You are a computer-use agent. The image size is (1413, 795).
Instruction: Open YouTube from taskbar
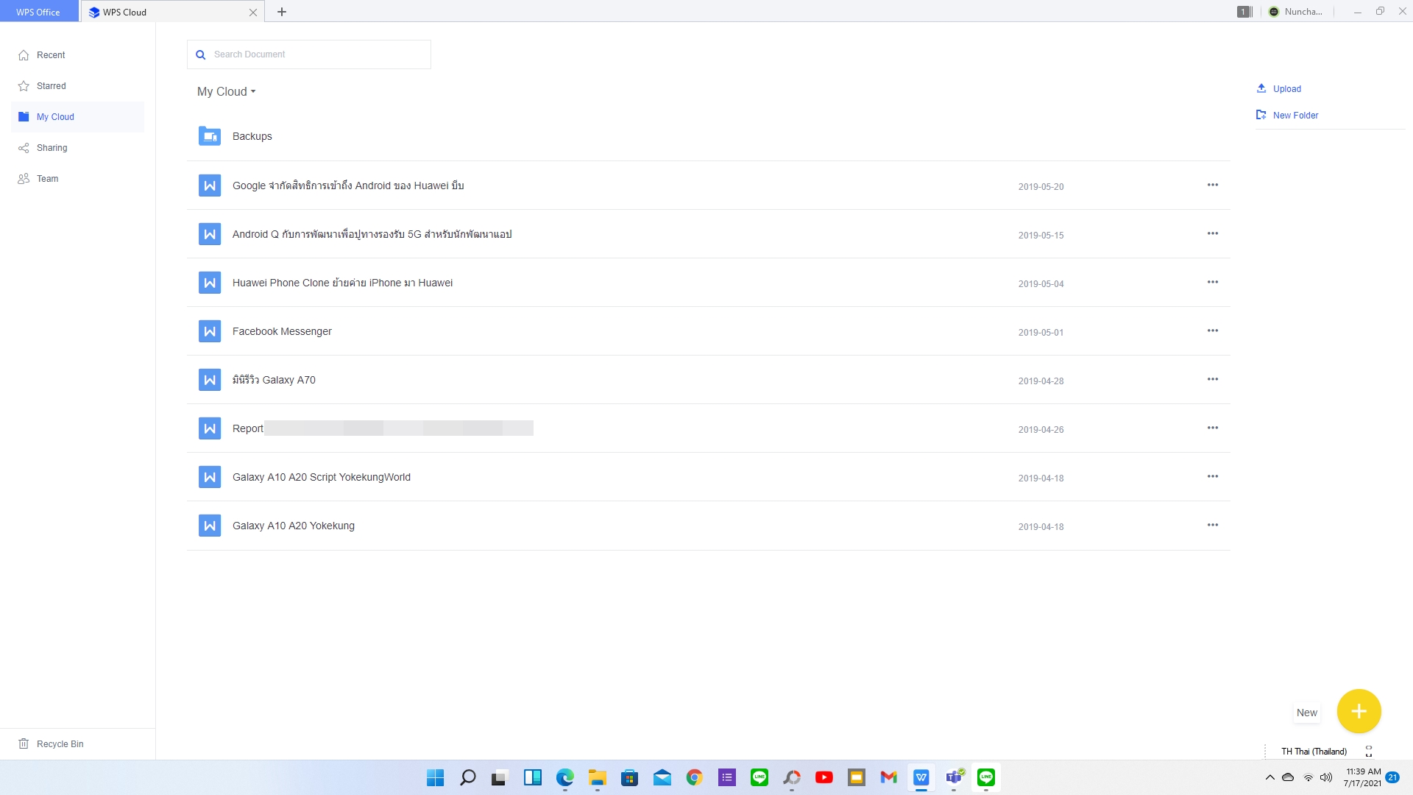824,777
